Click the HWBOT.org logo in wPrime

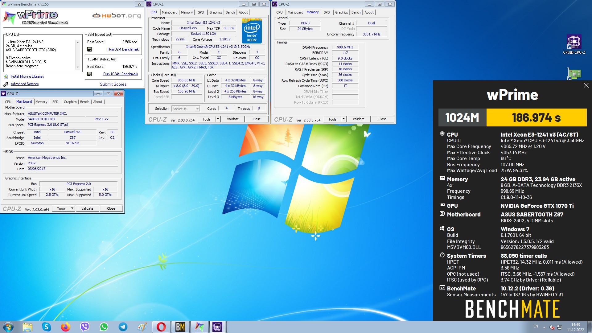pos(117,15)
